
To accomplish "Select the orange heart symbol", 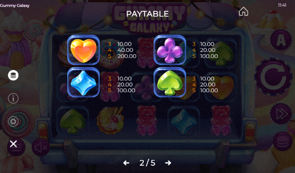I will click(83, 50).
